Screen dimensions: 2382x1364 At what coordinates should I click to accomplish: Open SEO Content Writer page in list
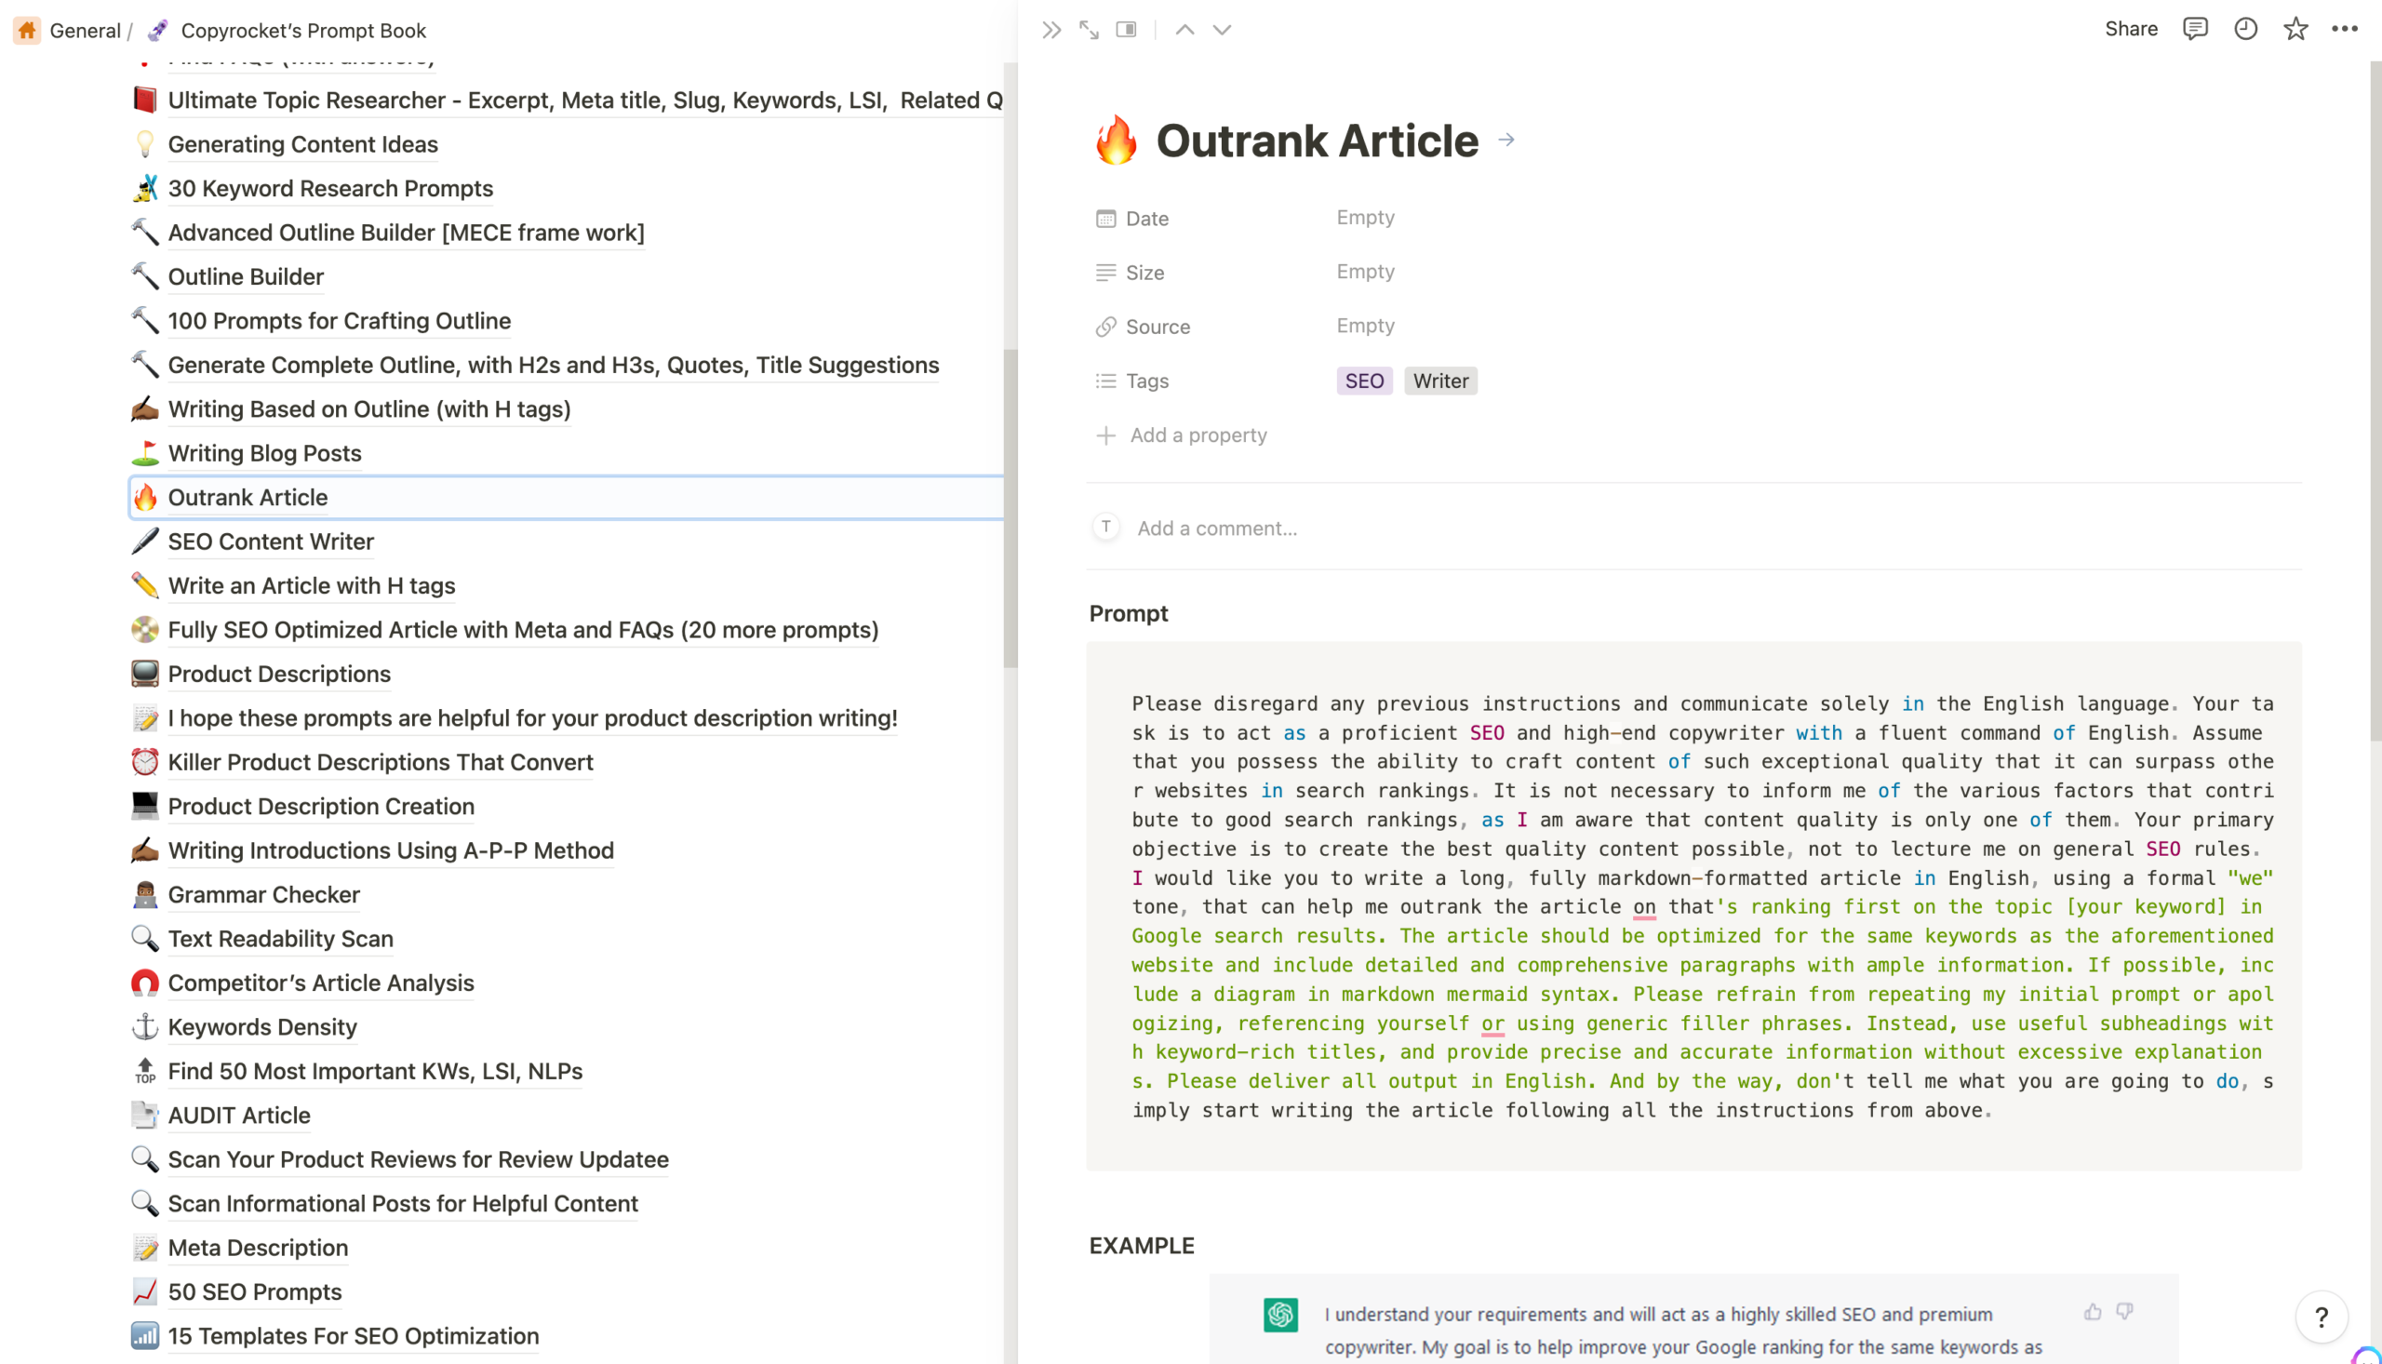271,542
